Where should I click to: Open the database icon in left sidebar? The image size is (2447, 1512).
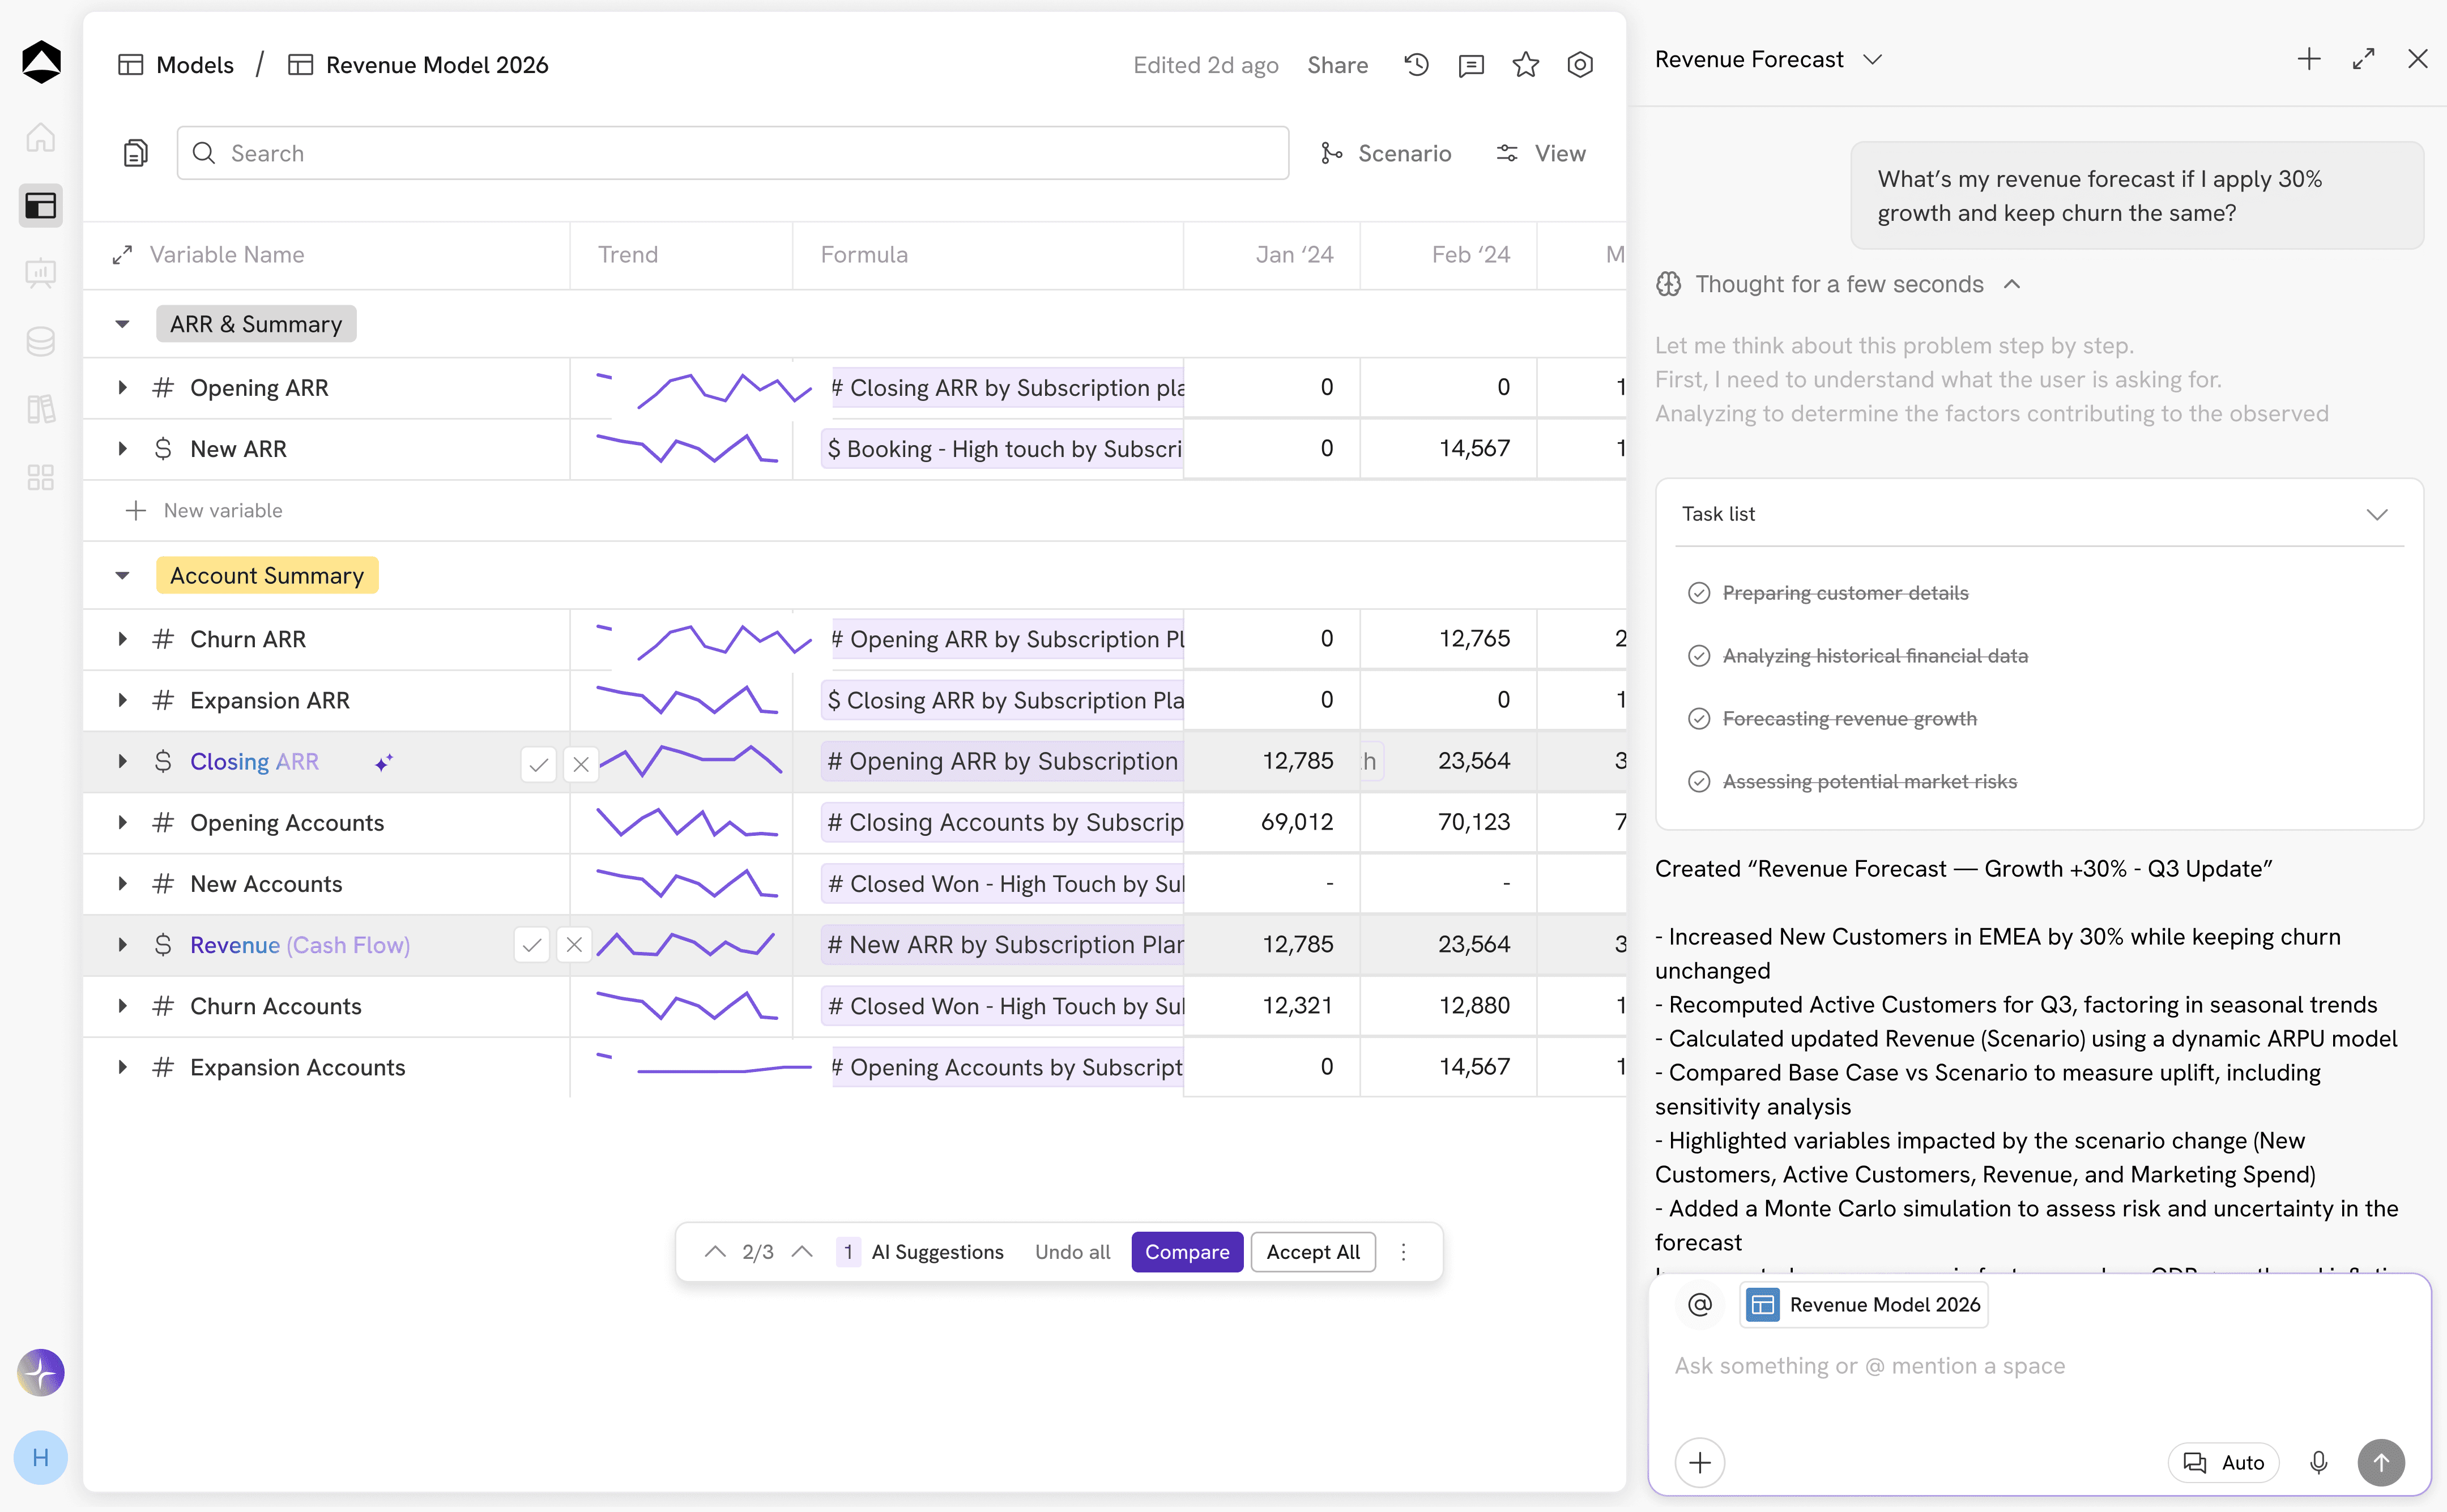tap(41, 342)
